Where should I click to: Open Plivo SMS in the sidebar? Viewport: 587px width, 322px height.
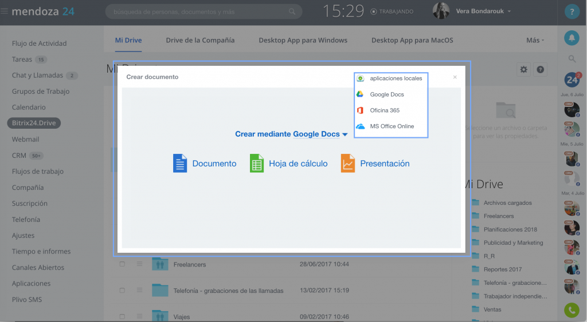click(27, 300)
